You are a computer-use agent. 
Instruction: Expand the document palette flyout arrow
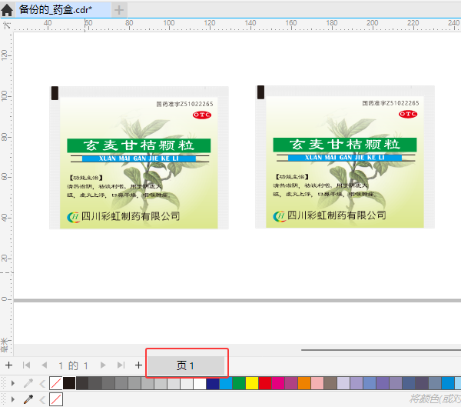[x=12, y=383]
